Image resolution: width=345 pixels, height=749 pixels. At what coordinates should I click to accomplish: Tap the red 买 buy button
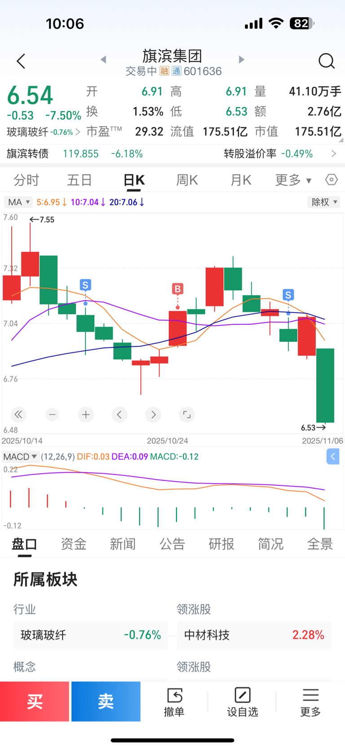[x=35, y=701]
